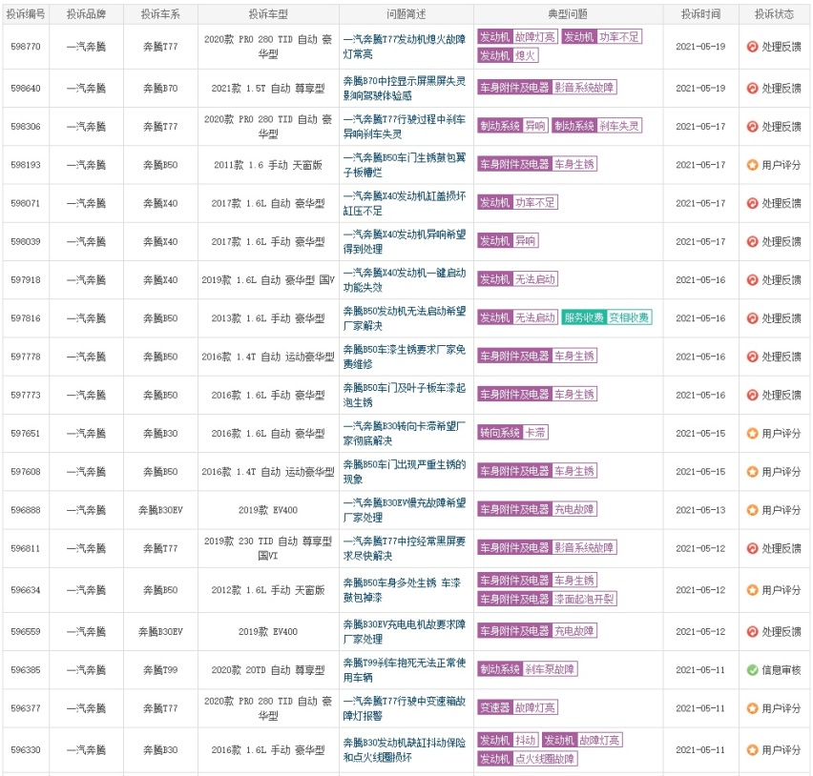Click status icon for complaint 598039
Viewport: 813px width, 776px height.
752,241
